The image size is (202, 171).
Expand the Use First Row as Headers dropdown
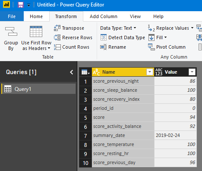pyautogui.click(x=49, y=48)
